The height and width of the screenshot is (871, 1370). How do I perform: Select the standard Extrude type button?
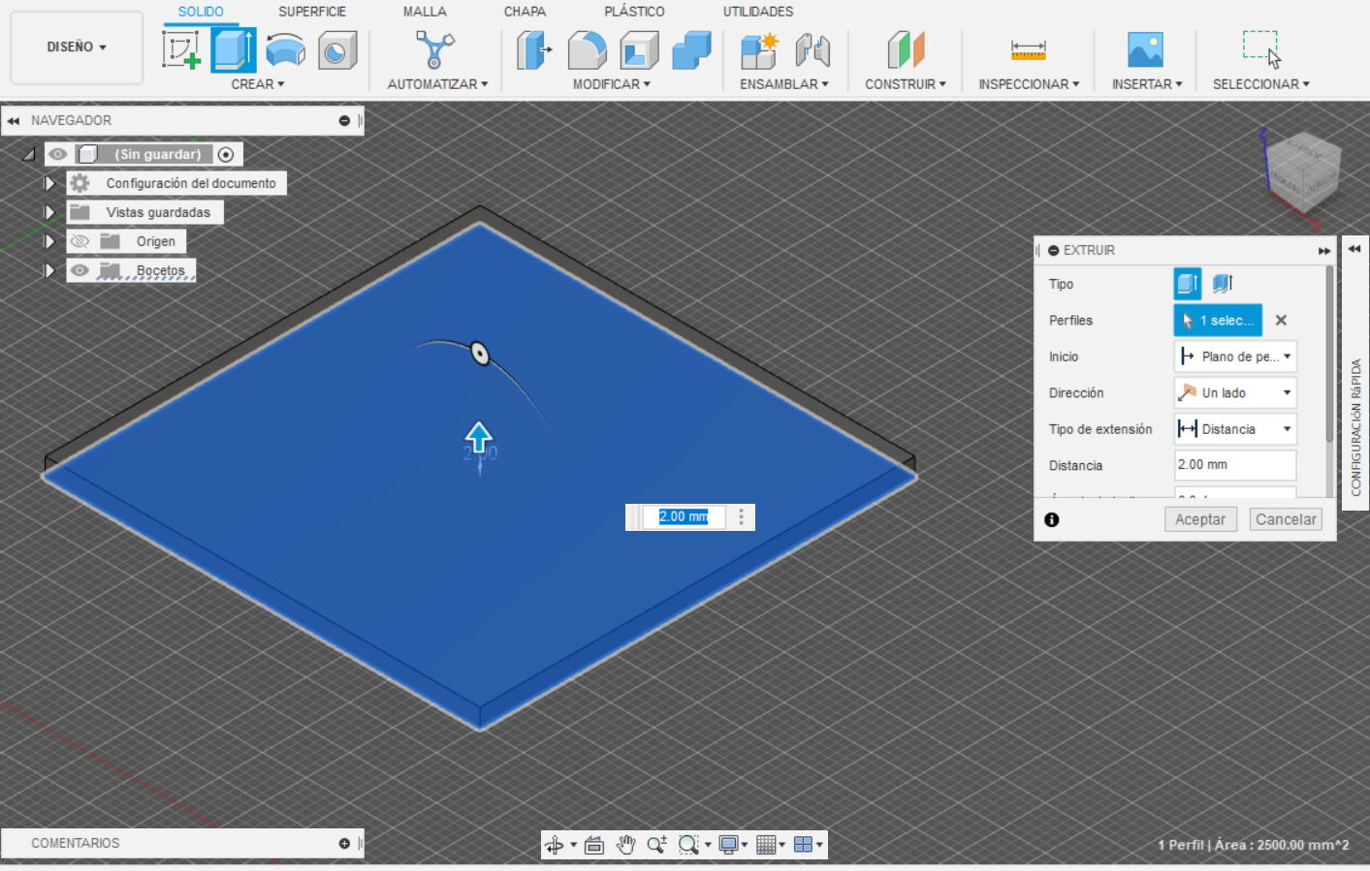(1188, 284)
